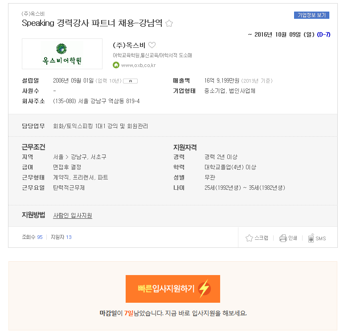Open the 사람인 입사지원 link

tap(73, 215)
